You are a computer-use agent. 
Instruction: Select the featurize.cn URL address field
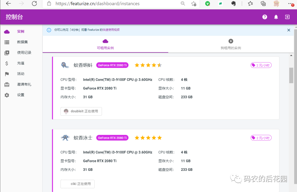[x=97, y=4]
